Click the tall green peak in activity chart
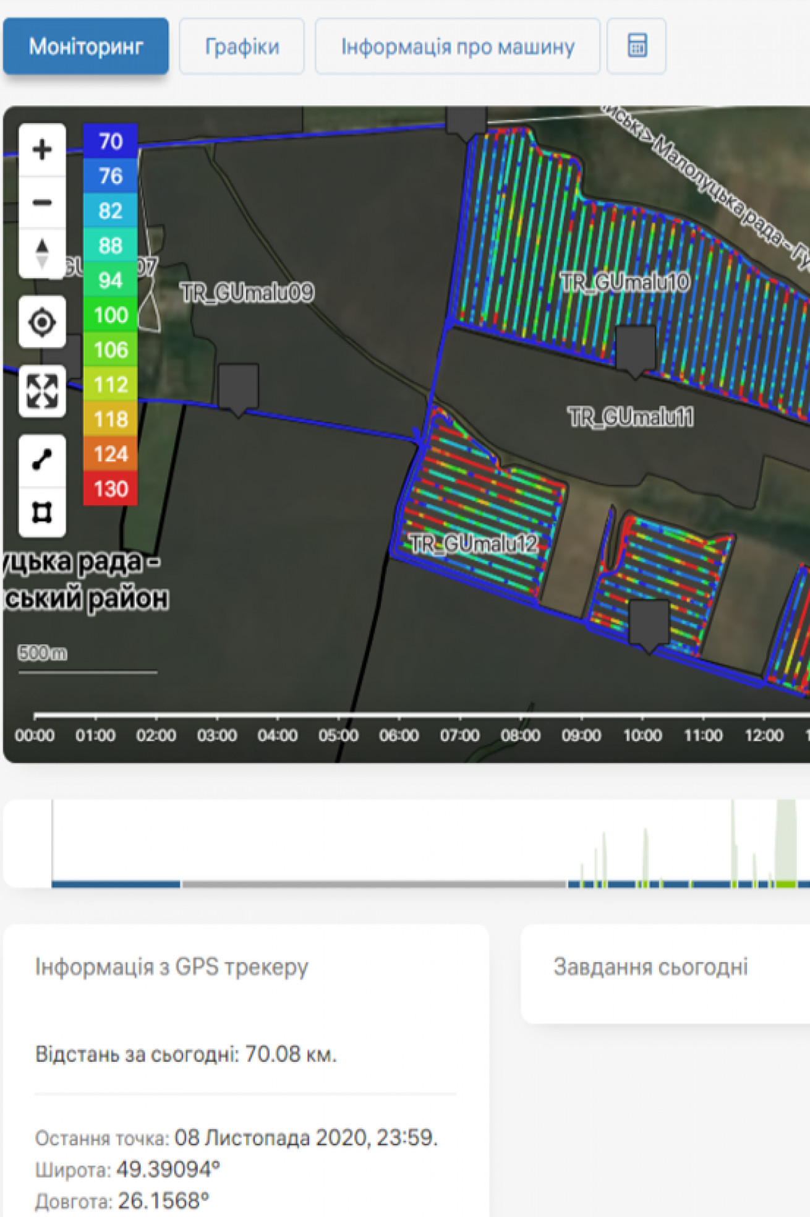 [786, 841]
